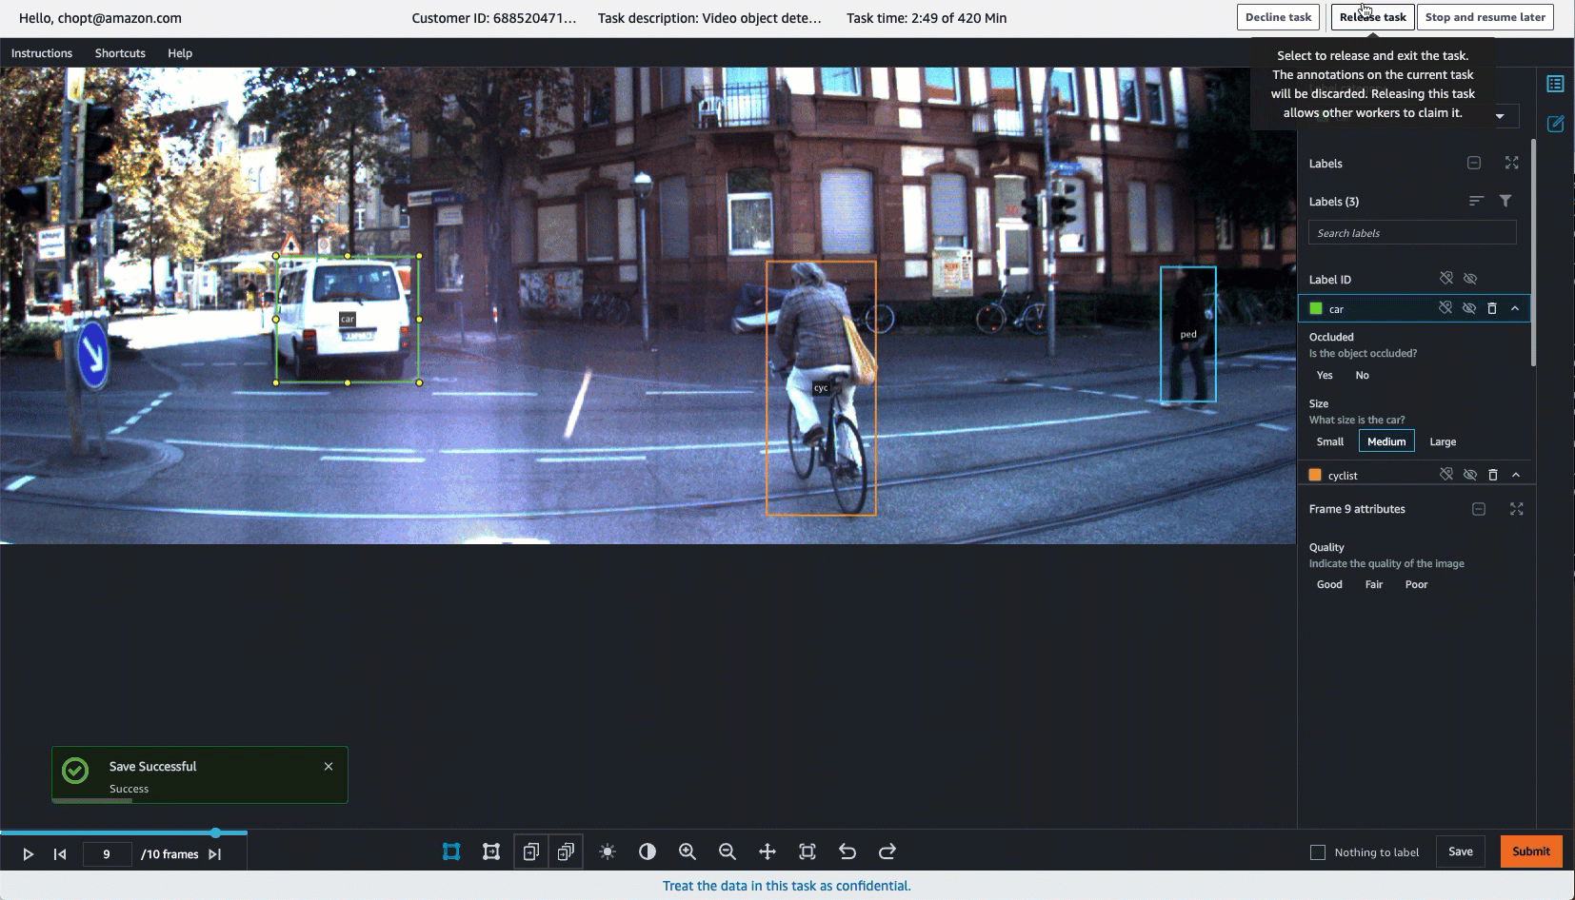Copy annotations to the next frame

[x=531, y=851]
